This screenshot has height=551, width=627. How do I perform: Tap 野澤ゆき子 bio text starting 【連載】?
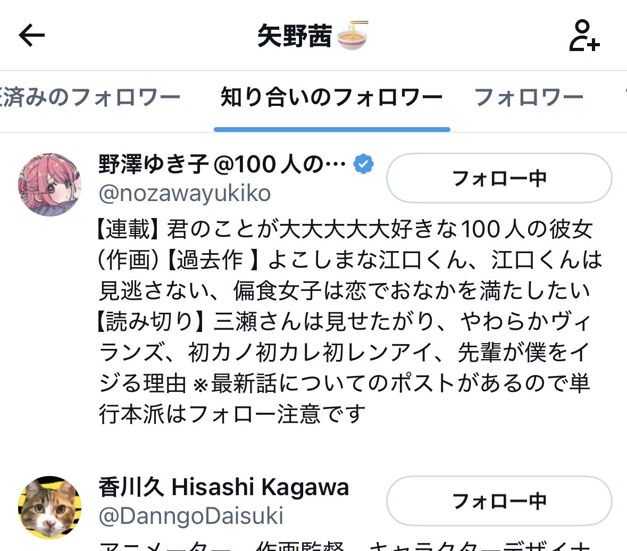click(x=350, y=321)
